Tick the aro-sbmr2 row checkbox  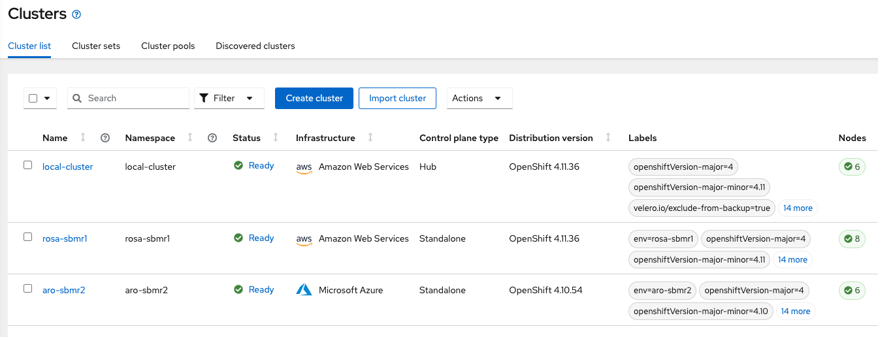pyautogui.click(x=28, y=288)
